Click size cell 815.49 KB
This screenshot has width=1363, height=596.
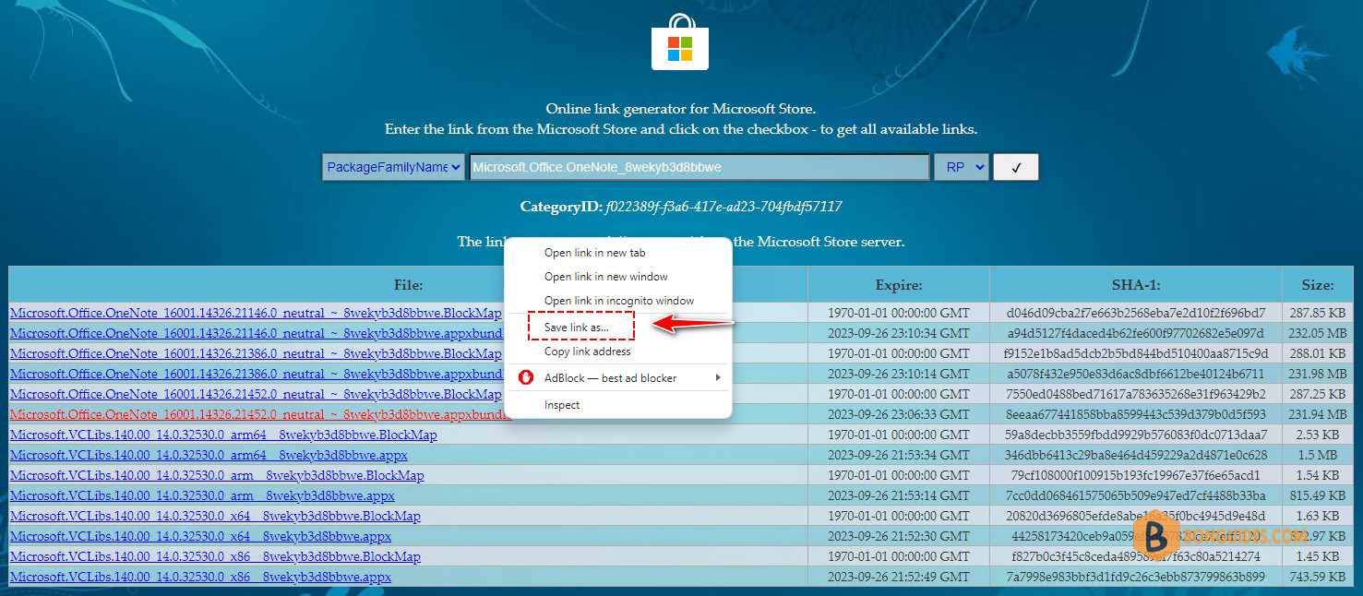pyautogui.click(x=1317, y=495)
